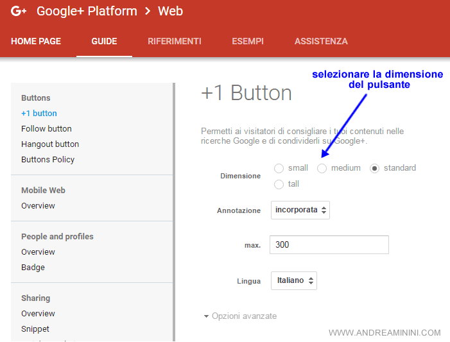Viewport: 450px width, 342px height.
Task: Open Follow button in the sidebar
Action: 46,128
